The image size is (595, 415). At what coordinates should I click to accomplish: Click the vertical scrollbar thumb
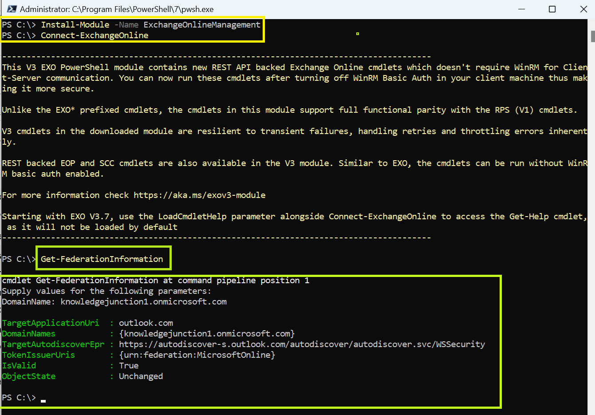click(x=593, y=36)
